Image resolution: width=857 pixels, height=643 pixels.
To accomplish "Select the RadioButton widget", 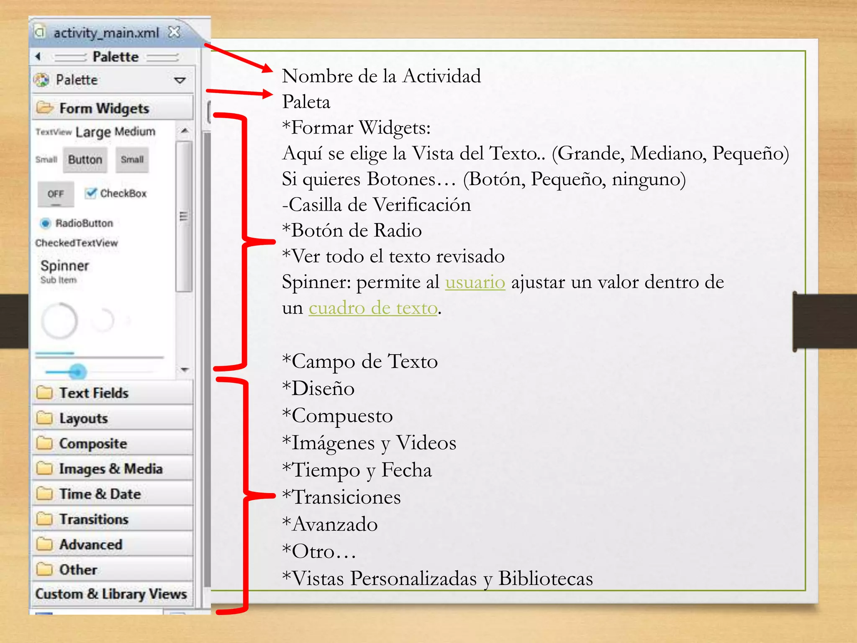I will [76, 223].
